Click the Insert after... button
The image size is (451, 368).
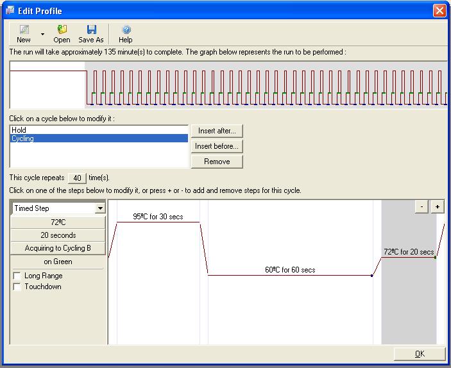click(217, 131)
